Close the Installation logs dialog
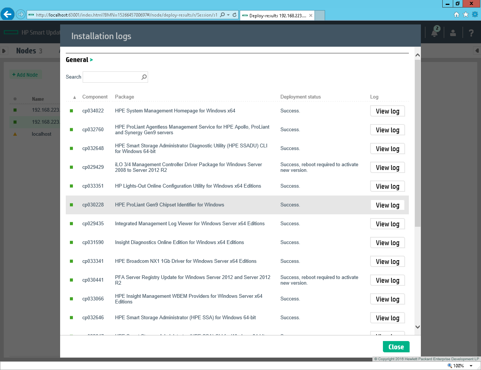This screenshot has height=370, width=481. point(396,347)
